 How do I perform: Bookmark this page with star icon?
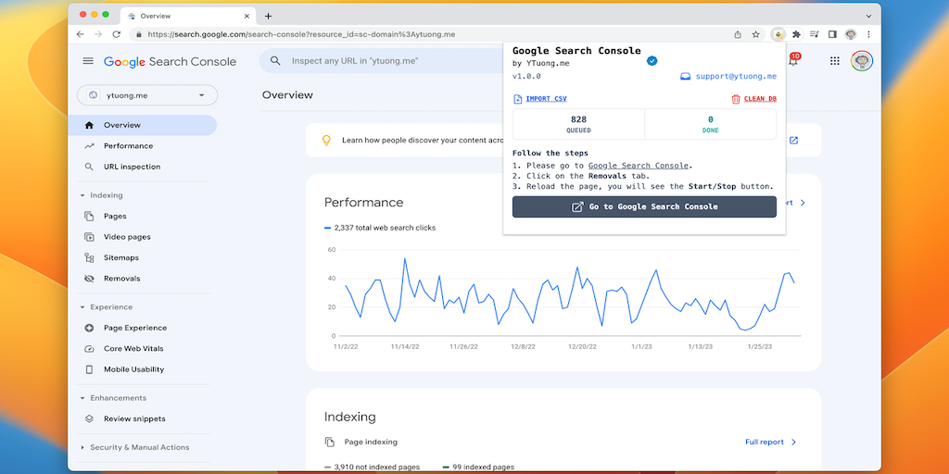pos(756,34)
